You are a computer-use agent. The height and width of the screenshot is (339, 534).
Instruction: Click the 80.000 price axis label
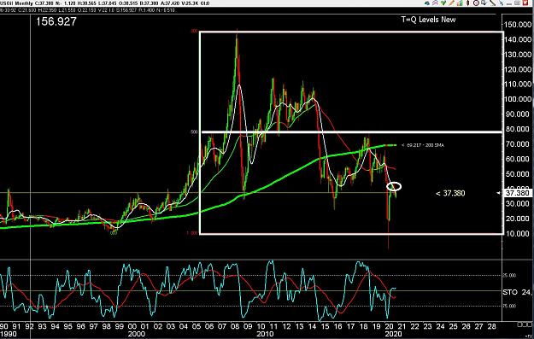(x=517, y=129)
